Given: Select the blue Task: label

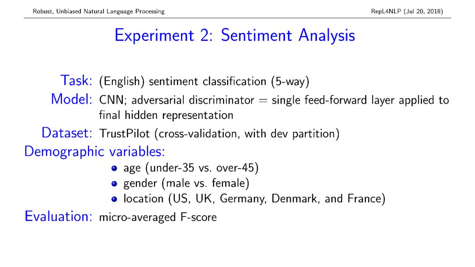Looking at the screenshot, I should click(x=77, y=80).
